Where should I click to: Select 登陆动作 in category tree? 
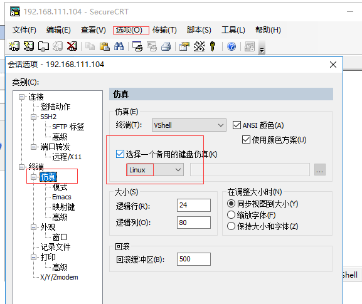[x=55, y=107]
